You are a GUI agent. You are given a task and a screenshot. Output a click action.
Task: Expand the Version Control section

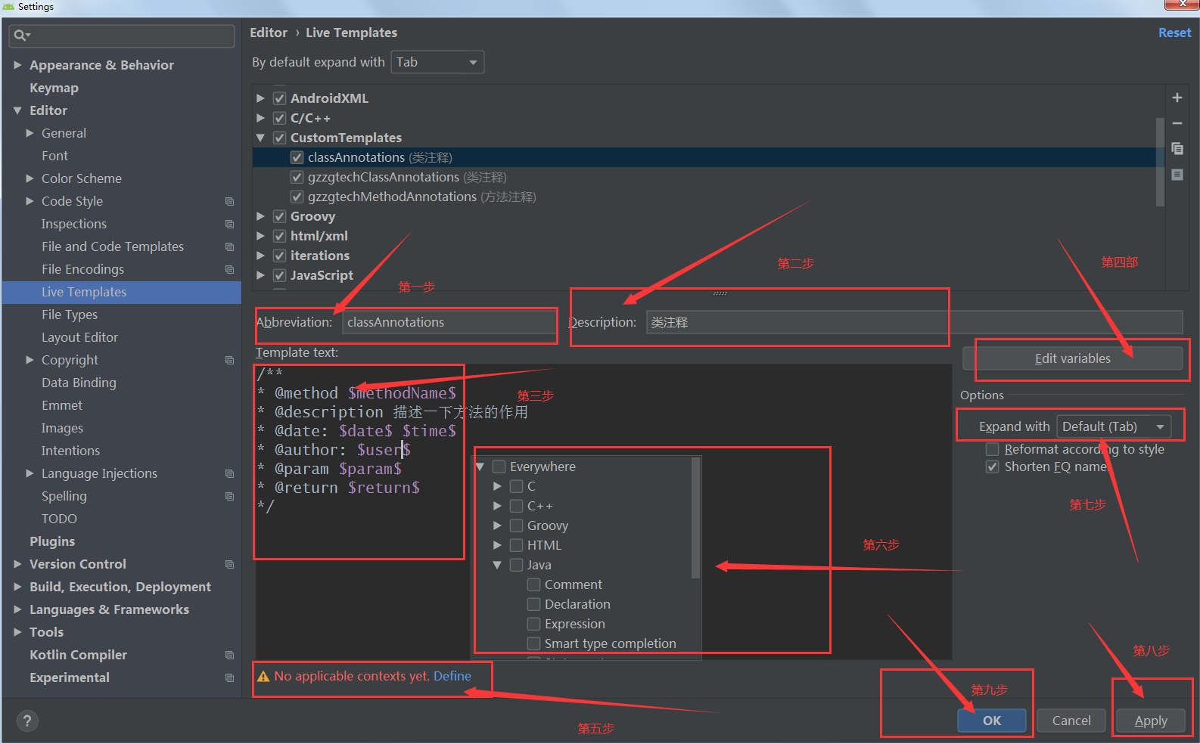pyautogui.click(x=17, y=564)
